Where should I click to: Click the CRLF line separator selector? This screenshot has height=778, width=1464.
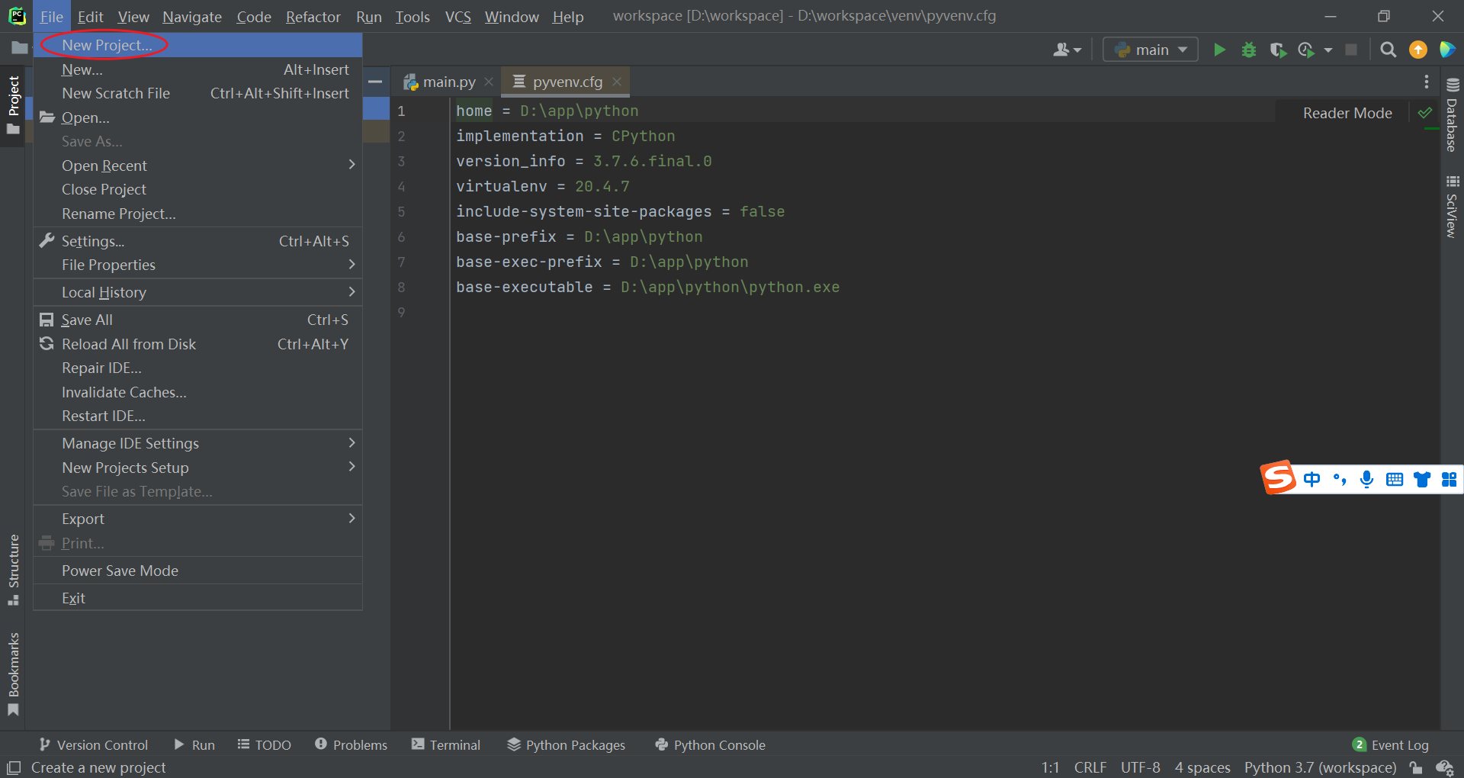click(1090, 767)
